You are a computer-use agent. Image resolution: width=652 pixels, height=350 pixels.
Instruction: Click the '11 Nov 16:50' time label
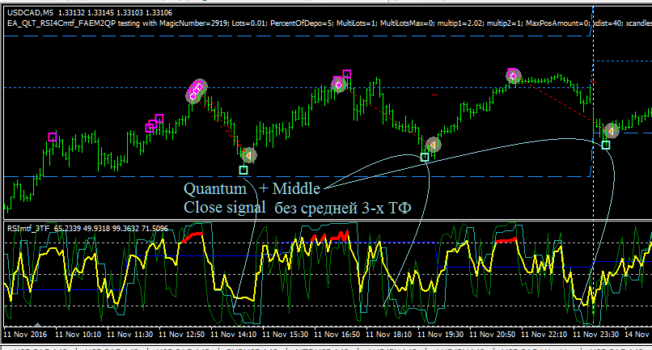click(x=337, y=334)
